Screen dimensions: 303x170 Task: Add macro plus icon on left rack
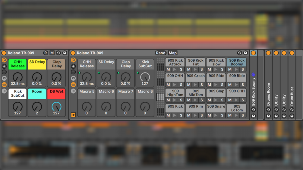4,66
